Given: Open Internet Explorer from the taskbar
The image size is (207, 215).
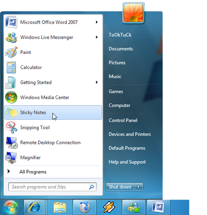Looking at the screenshot, I should 34,207.
